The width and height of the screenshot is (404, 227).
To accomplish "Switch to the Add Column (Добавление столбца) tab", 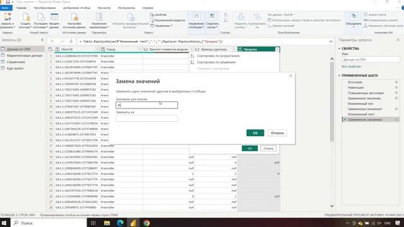I will (76, 8).
